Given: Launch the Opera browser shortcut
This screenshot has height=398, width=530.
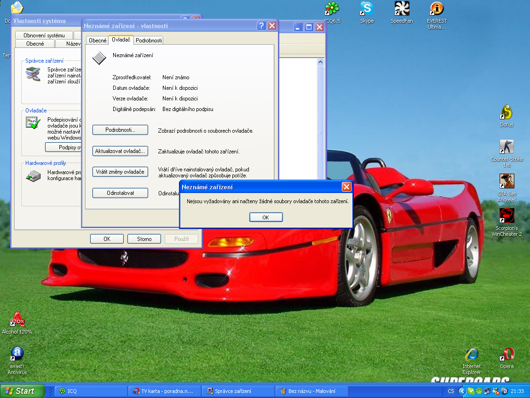Looking at the screenshot, I should [x=507, y=355].
